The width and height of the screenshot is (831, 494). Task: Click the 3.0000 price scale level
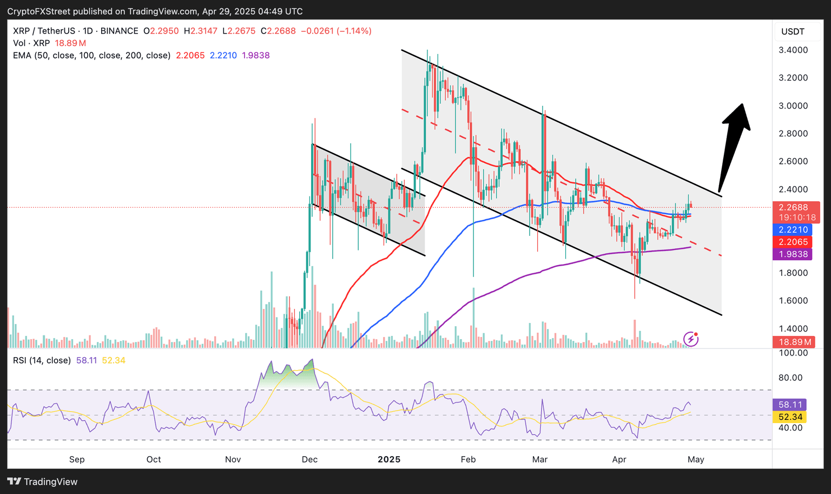coord(793,106)
